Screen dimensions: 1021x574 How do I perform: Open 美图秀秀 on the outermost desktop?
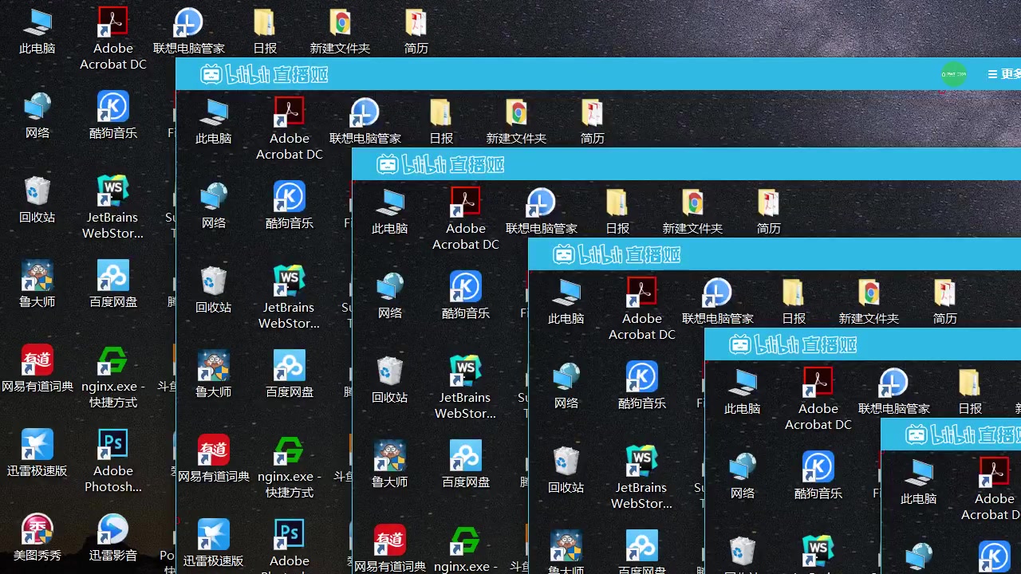pos(37,539)
